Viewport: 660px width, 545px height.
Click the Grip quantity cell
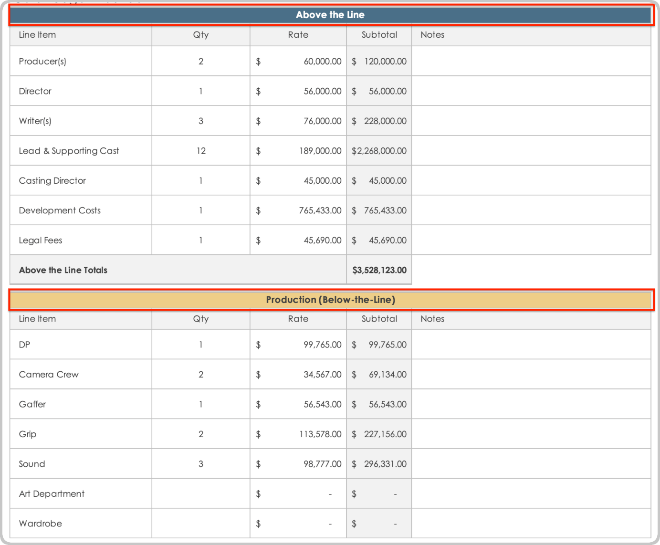[201, 434]
